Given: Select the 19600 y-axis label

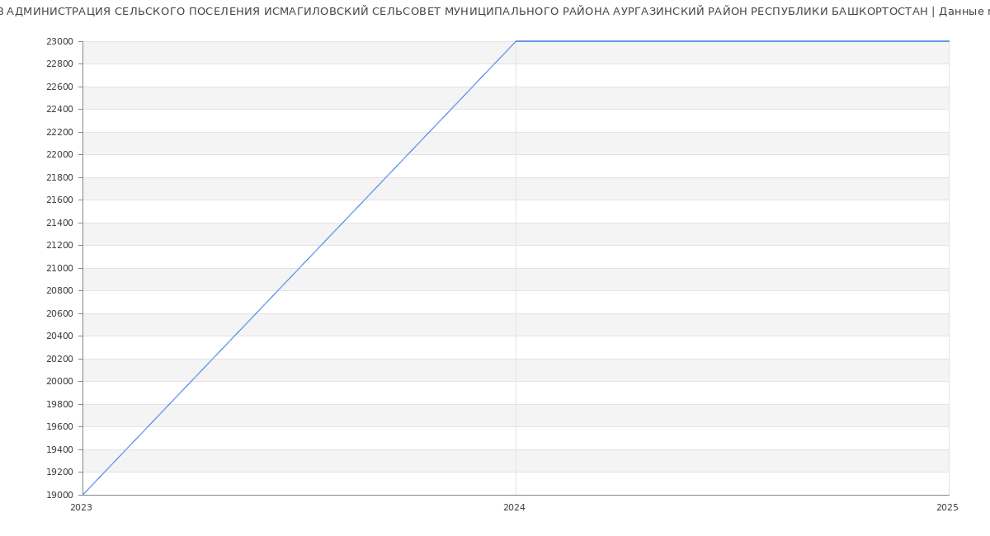Looking at the screenshot, I should pos(60,427).
